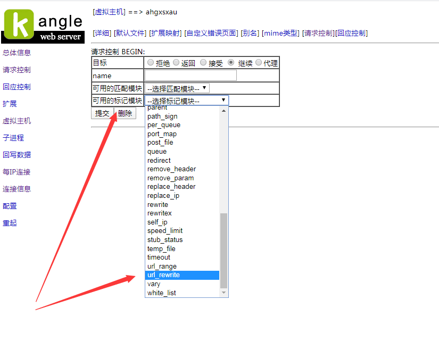Click the dropdown list scrollbar up arrow
Screen dimensions: 439x358
click(223, 111)
